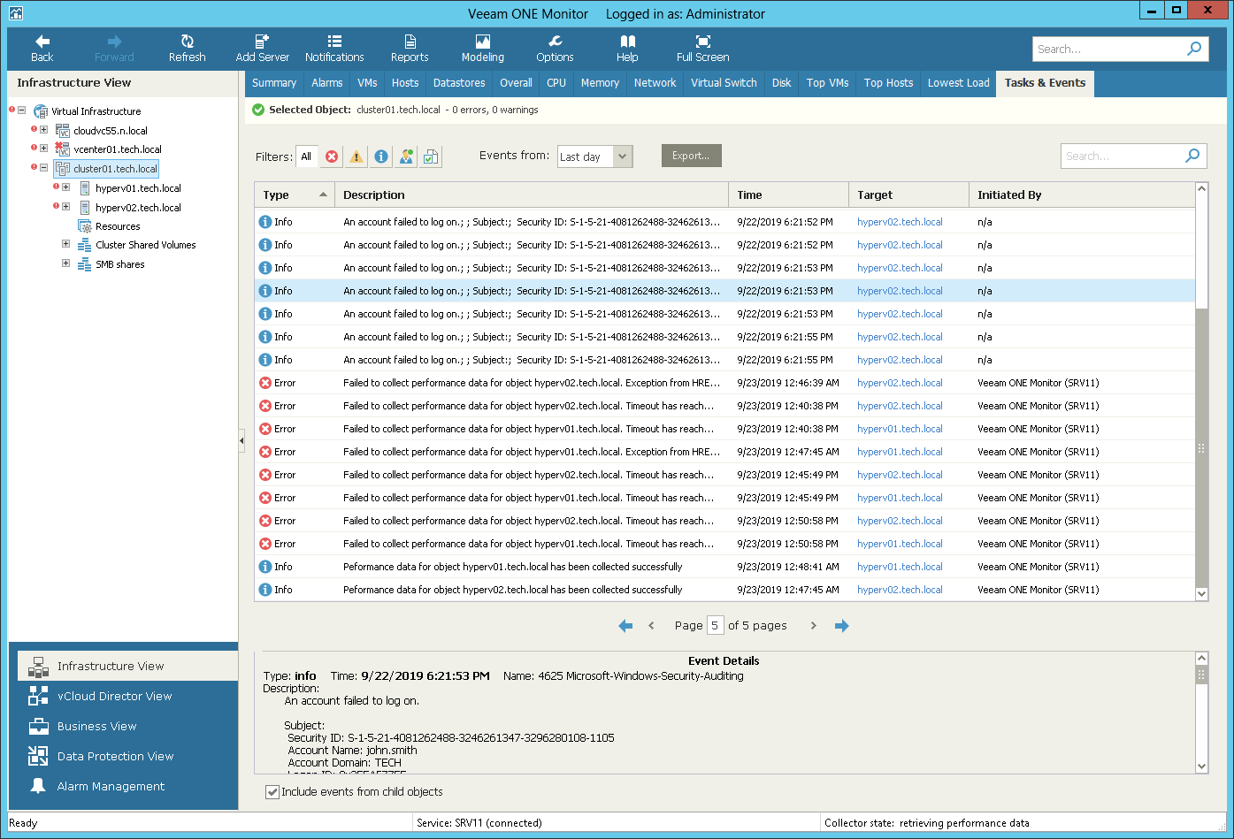This screenshot has height=839, width=1234.
Task: Toggle the info events filter
Action: 381,156
